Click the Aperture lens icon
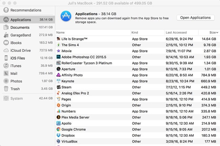The height and width of the screenshot is (146, 220). 58,69
